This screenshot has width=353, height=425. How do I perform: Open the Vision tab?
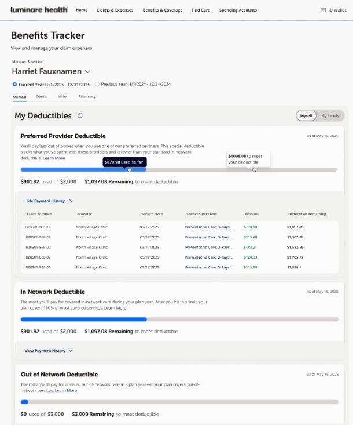[x=63, y=97]
